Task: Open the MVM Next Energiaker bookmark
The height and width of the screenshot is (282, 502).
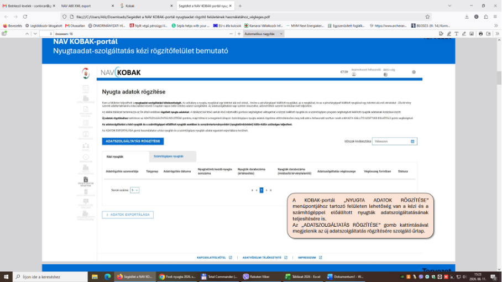Action: [305, 25]
